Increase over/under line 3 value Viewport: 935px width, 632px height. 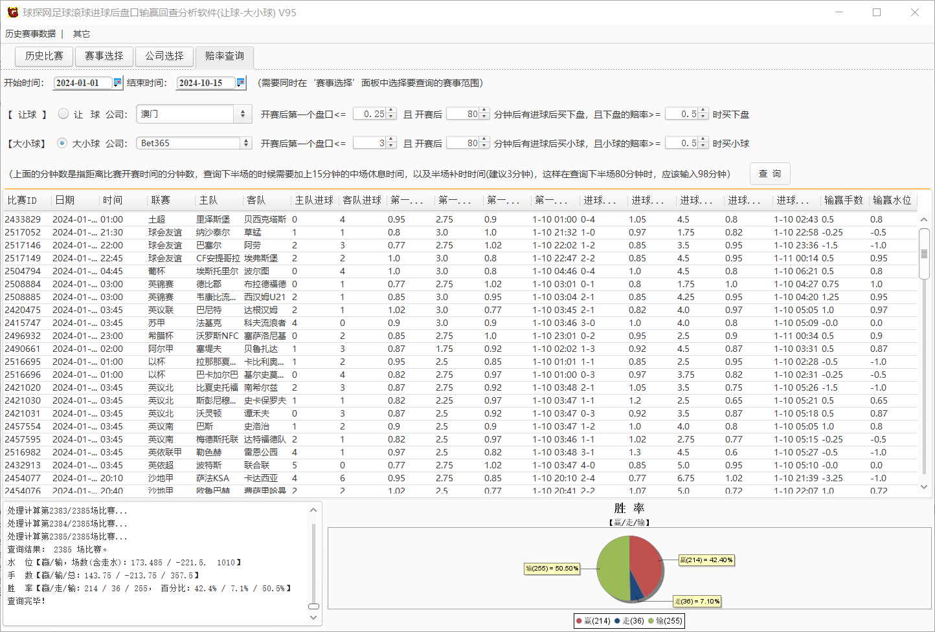[x=391, y=140]
